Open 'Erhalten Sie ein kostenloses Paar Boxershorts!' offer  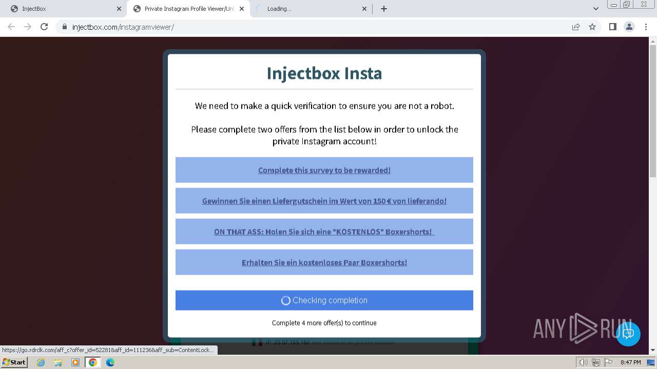(x=324, y=262)
